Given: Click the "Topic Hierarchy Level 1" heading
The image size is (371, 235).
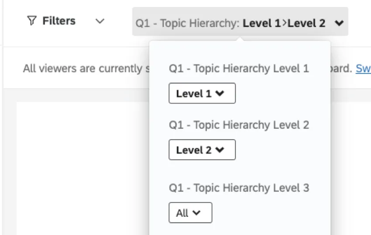Looking at the screenshot, I should 239,68.
